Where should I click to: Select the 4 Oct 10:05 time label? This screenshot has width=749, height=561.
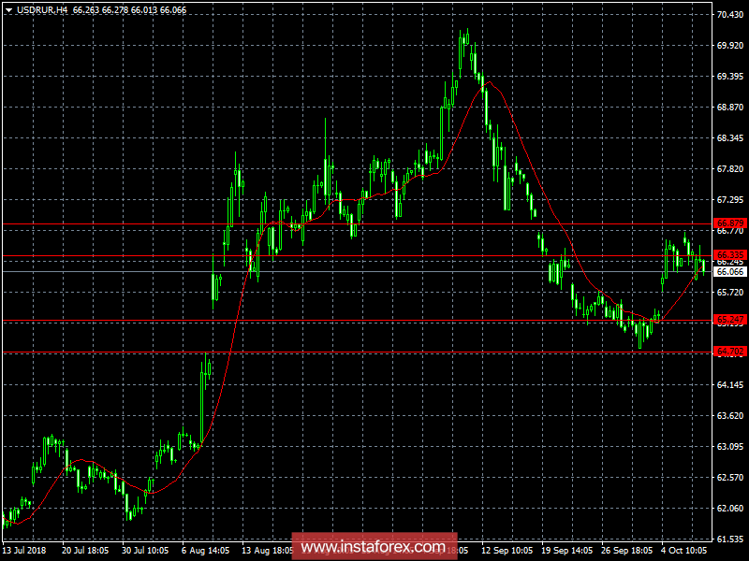pos(684,550)
